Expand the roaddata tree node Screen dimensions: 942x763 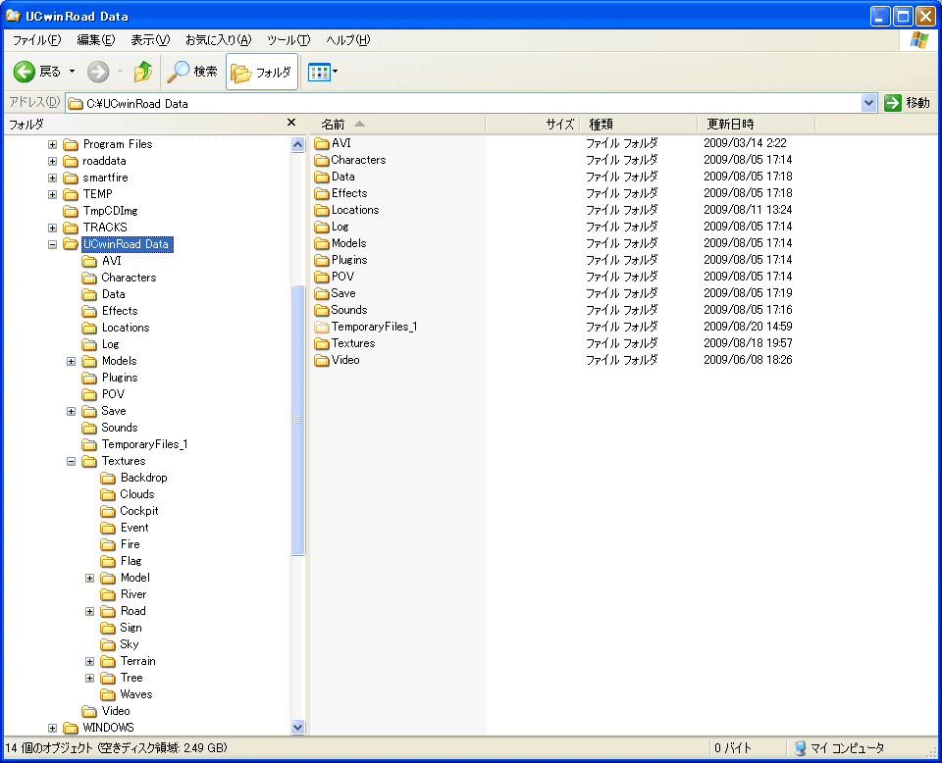point(52,162)
